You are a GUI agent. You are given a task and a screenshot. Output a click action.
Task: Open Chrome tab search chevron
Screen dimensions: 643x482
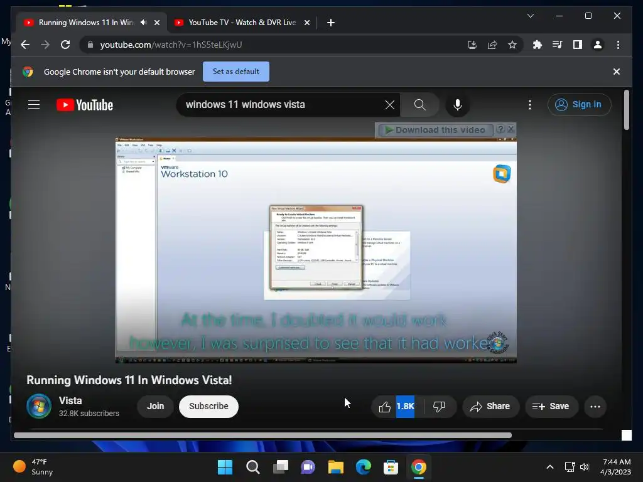coord(530,16)
